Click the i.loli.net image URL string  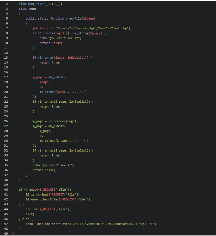point(103,224)
